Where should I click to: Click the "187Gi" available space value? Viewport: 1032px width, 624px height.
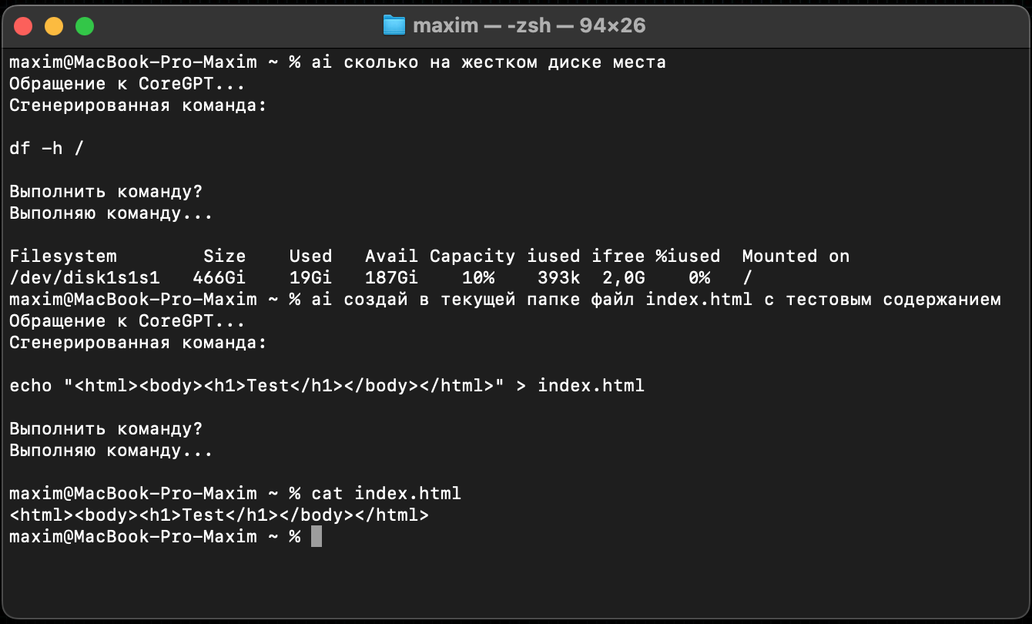pos(391,277)
